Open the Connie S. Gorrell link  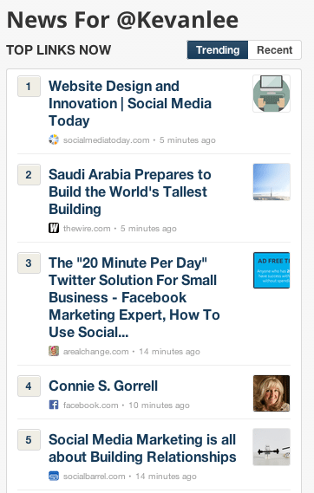coord(103,386)
